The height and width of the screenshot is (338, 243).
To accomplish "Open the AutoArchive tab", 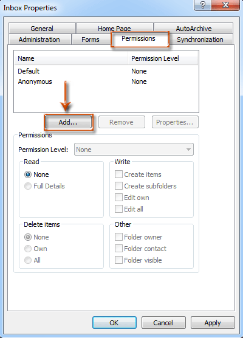I will click(193, 29).
